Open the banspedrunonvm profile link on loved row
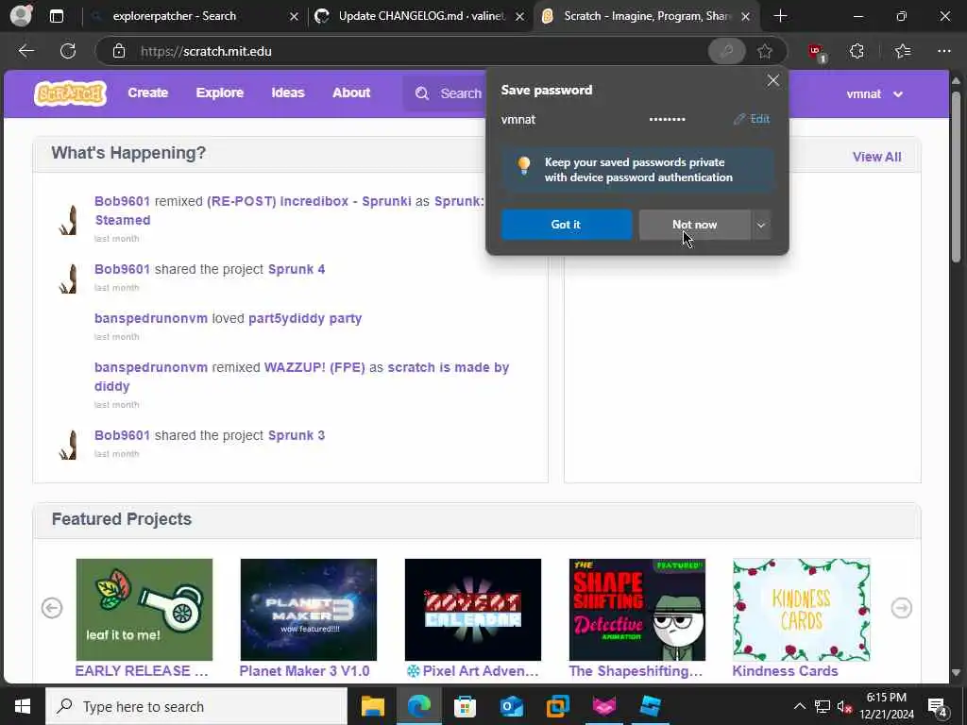The height and width of the screenshot is (725, 967). (151, 319)
